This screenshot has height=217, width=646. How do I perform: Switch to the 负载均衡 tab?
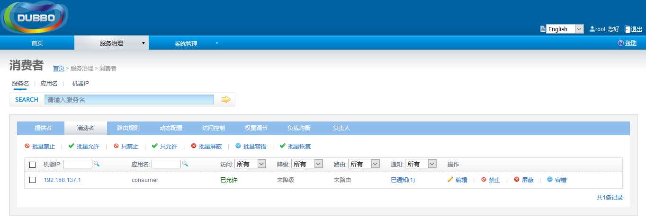point(299,128)
